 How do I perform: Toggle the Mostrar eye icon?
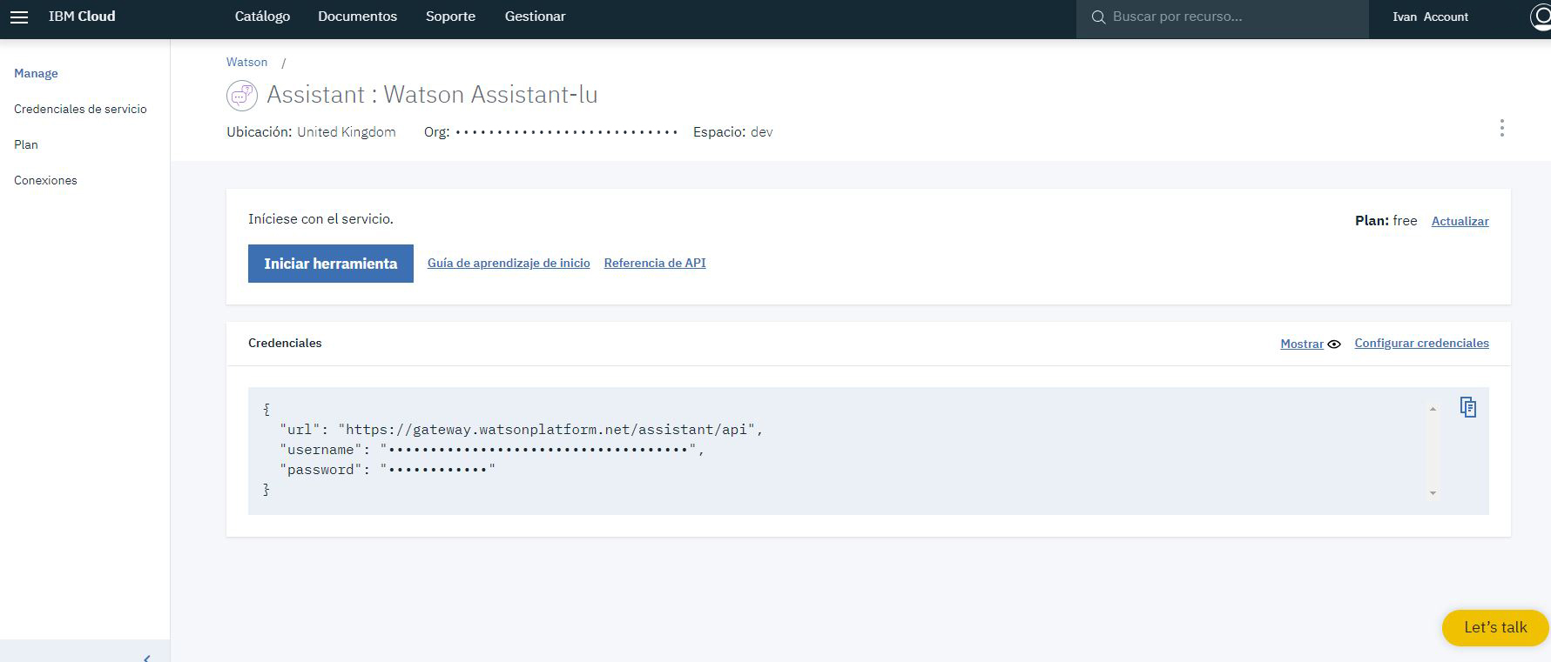pos(1333,344)
